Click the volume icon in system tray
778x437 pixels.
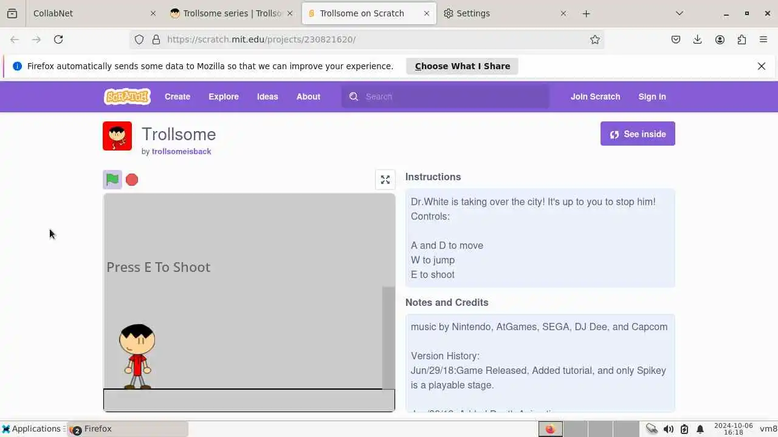[668, 429]
